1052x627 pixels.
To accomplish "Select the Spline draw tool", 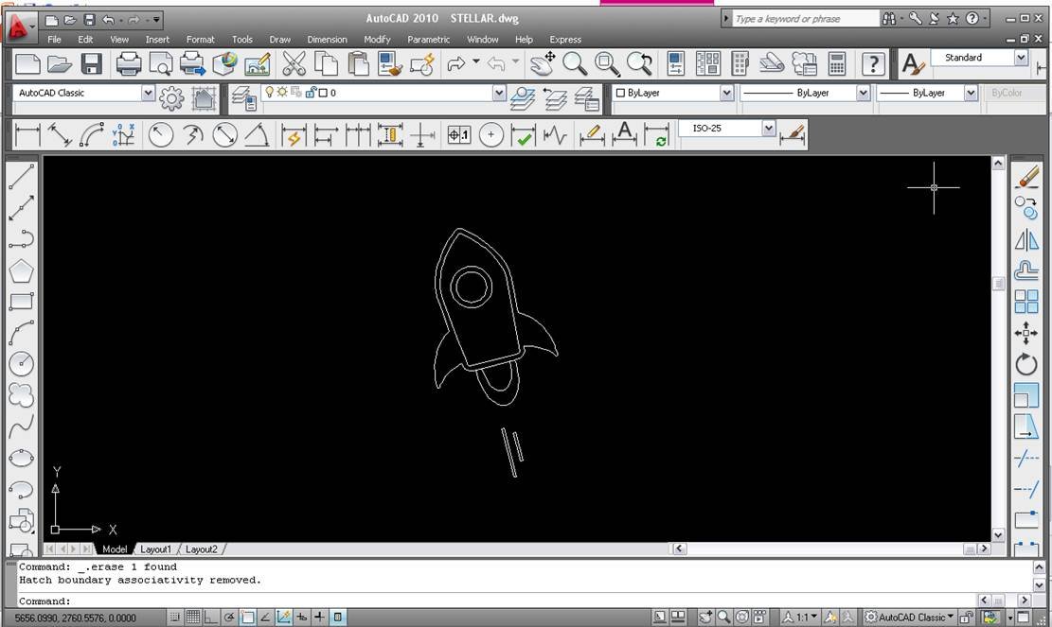I will tap(22, 426).
